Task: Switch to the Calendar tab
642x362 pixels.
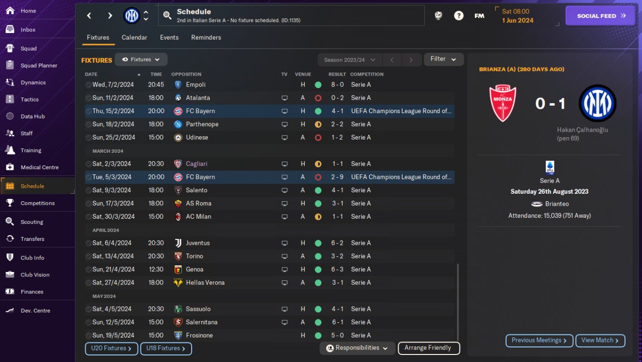Action: [x=134, y=38]
